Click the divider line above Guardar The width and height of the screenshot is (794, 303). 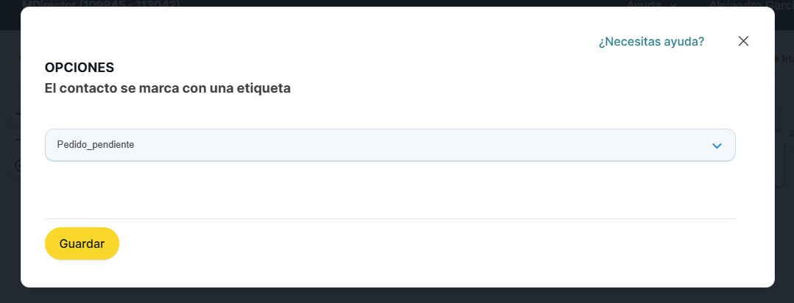click(390, 218)
